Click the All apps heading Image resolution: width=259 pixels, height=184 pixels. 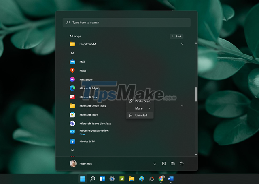(75, 36)
